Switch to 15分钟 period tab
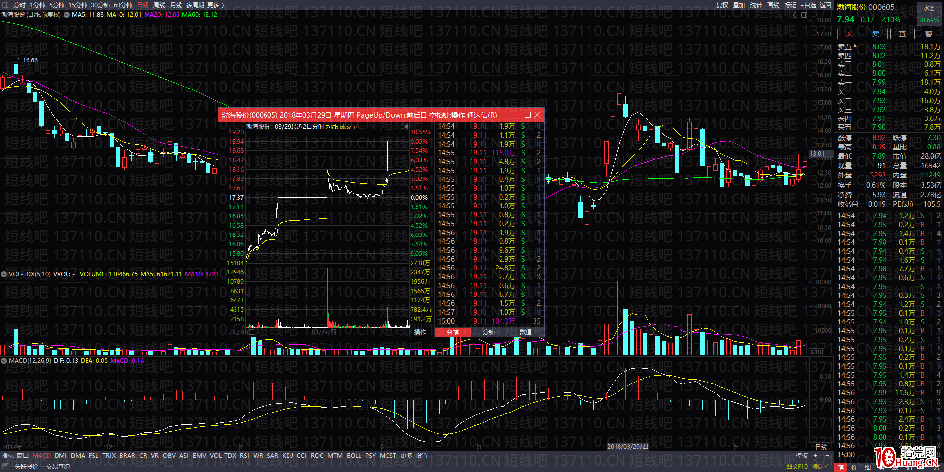Screen dimensions: 944x472 (x=78, y=5)
